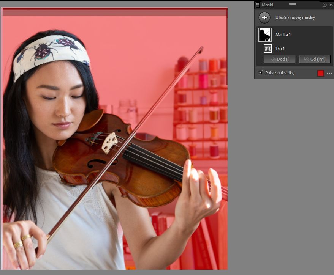Click the Maski panel title
The image size is (334, 275).
tap(268, 5)
